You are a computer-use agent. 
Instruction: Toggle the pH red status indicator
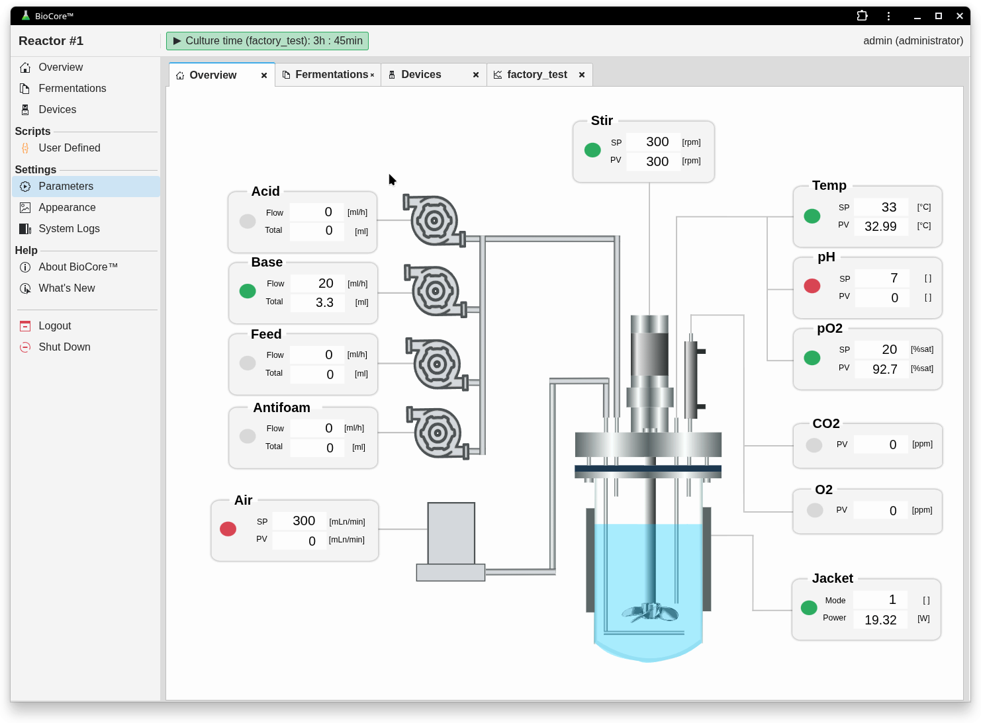tap(812, 286)
